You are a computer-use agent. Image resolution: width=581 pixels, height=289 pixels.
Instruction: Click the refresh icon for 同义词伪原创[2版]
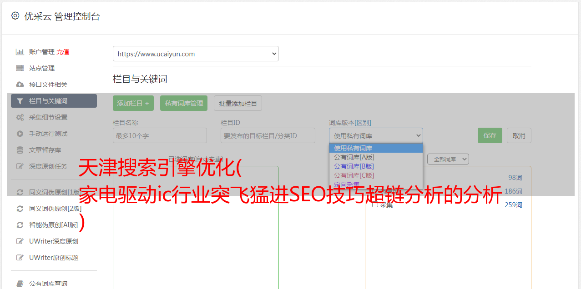click(x=20, y=209)
